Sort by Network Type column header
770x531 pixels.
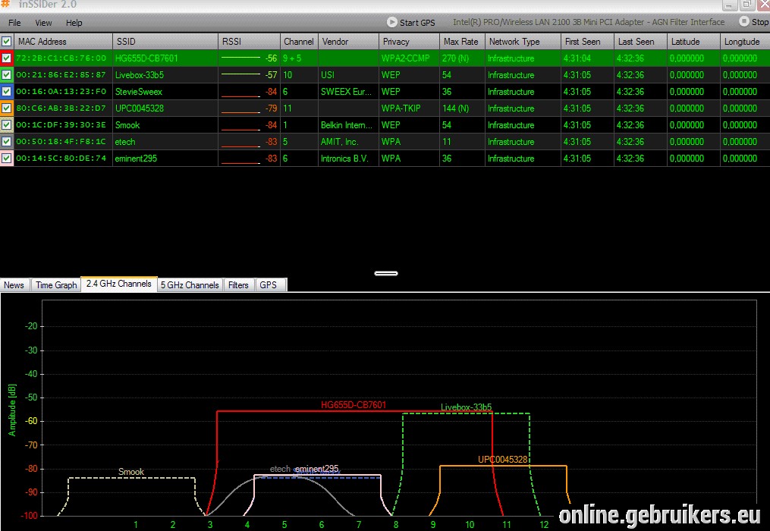[523, 41]
